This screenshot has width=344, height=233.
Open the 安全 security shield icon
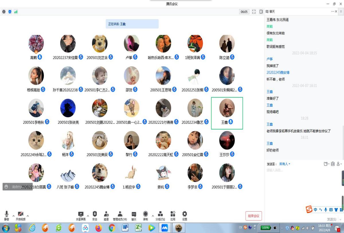coord(95,216)
